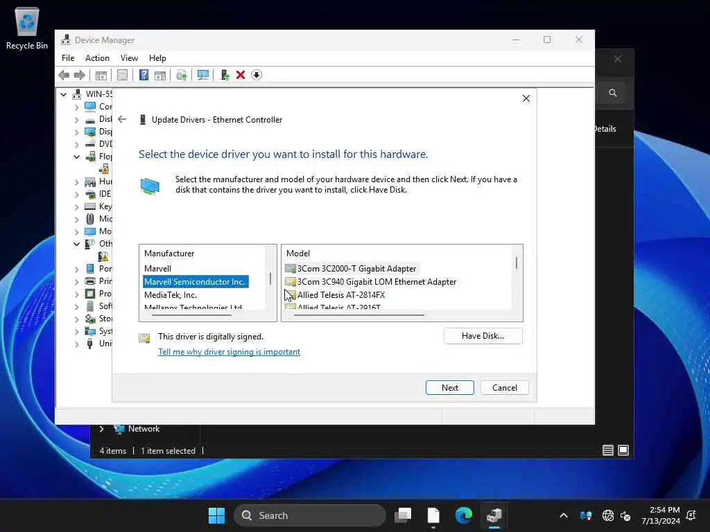Open the File menu
Screen dimensions: 710x532
[68, 58]
